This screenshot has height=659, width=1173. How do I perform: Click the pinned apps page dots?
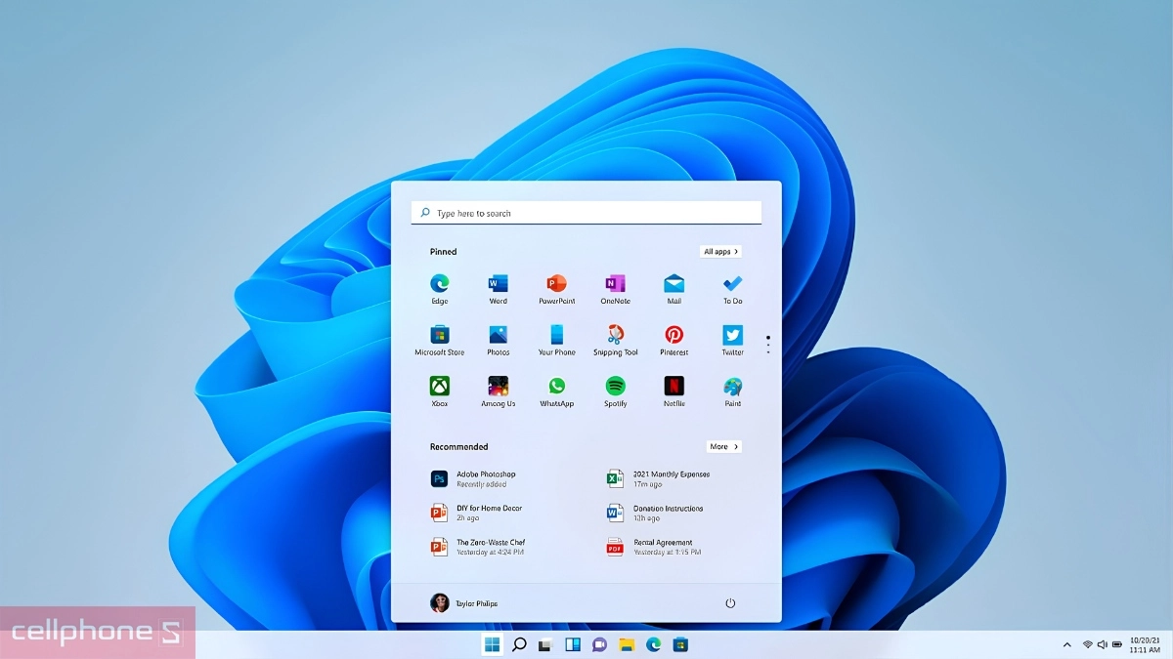tap(768, 344)
